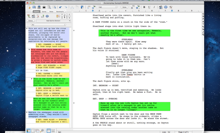Click the zoom magnifier in bottom bar
The width and height of the screenshot is (220, 133).
pos(42,131)
